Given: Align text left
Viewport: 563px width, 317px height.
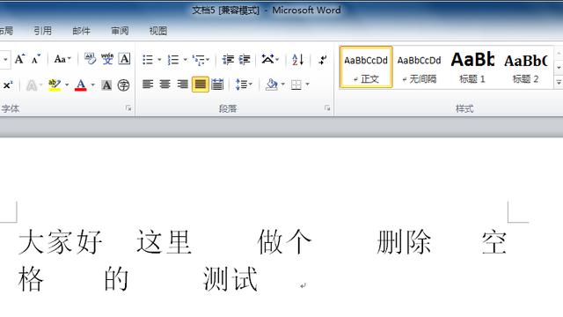Looking at the screenshot, I should [148, 85].
